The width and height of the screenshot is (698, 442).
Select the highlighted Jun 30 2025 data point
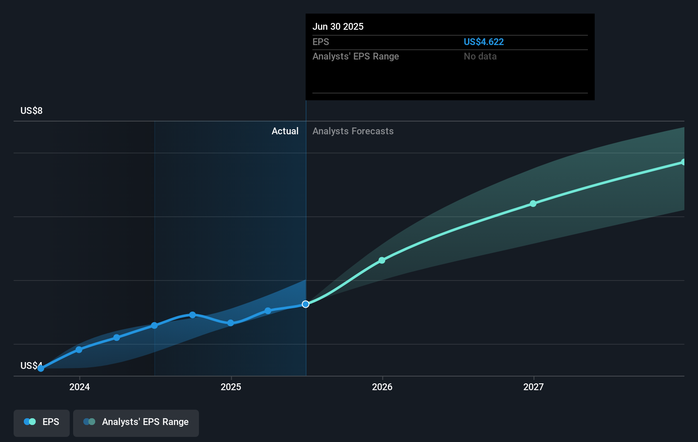306,304
